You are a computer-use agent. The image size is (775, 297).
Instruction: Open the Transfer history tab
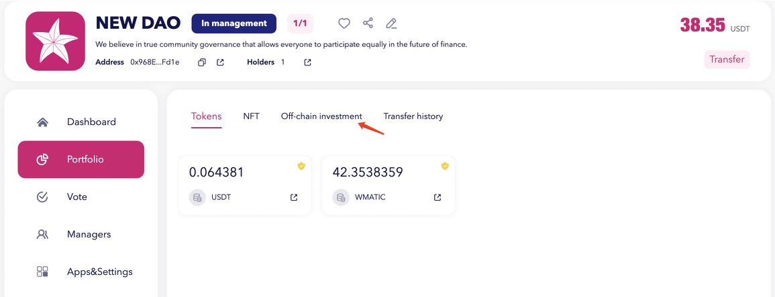point(413,116)
